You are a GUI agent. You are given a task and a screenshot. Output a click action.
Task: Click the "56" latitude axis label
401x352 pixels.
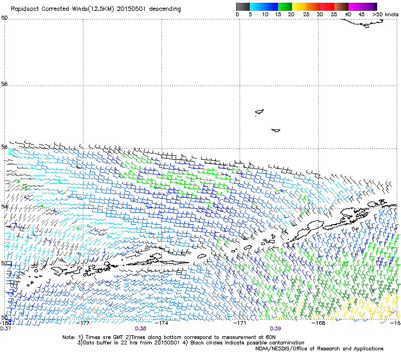coord(4,147)
